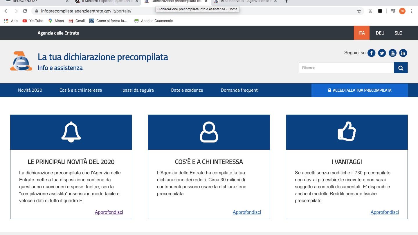Click Approfondisci link under I Vantaggi

coord(385,212)
